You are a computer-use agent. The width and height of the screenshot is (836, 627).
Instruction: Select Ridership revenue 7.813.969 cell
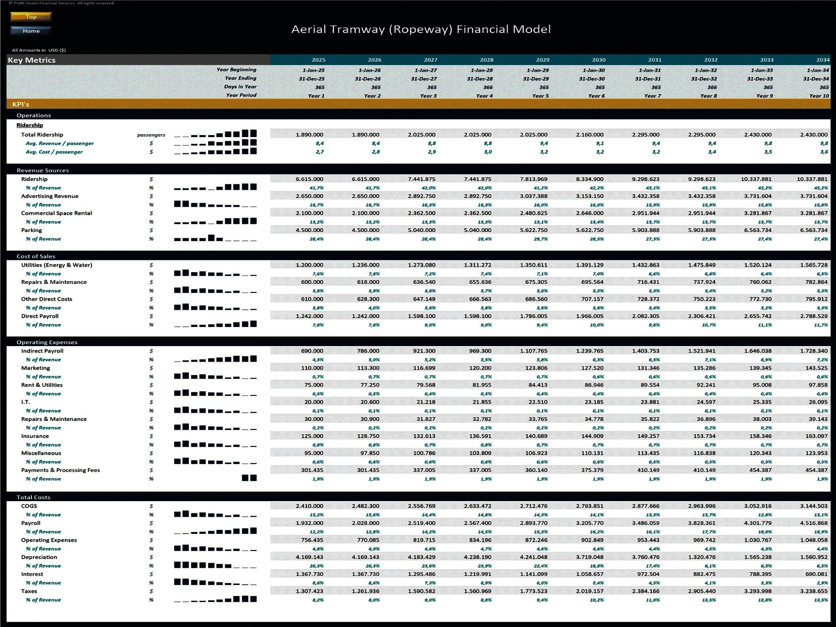click(x=533, y=179)
